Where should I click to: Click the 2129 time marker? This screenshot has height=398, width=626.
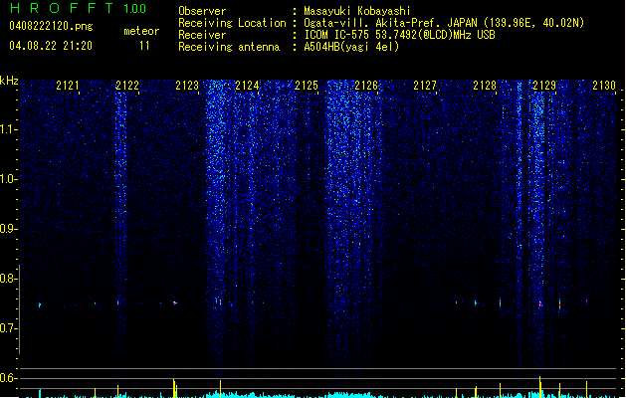[544, 86]
